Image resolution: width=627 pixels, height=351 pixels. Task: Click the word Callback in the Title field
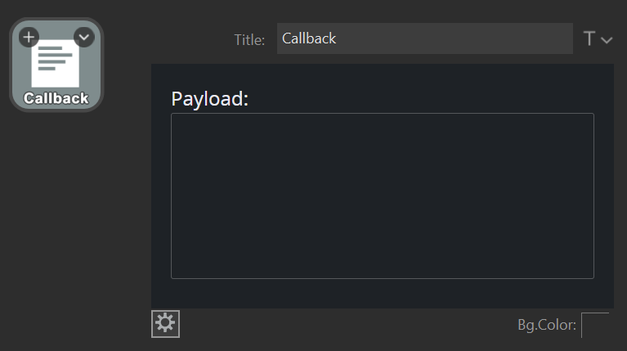pos(309,38)
